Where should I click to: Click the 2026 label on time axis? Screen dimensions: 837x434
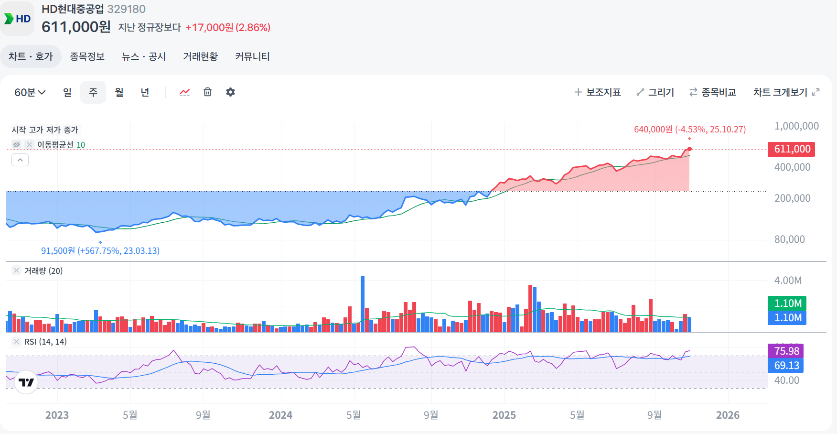(x=728, y=415)
